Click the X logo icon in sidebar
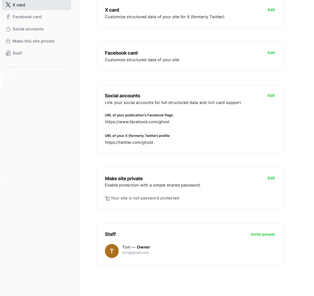This screenshot has height=296, width=314. [8, 5]
